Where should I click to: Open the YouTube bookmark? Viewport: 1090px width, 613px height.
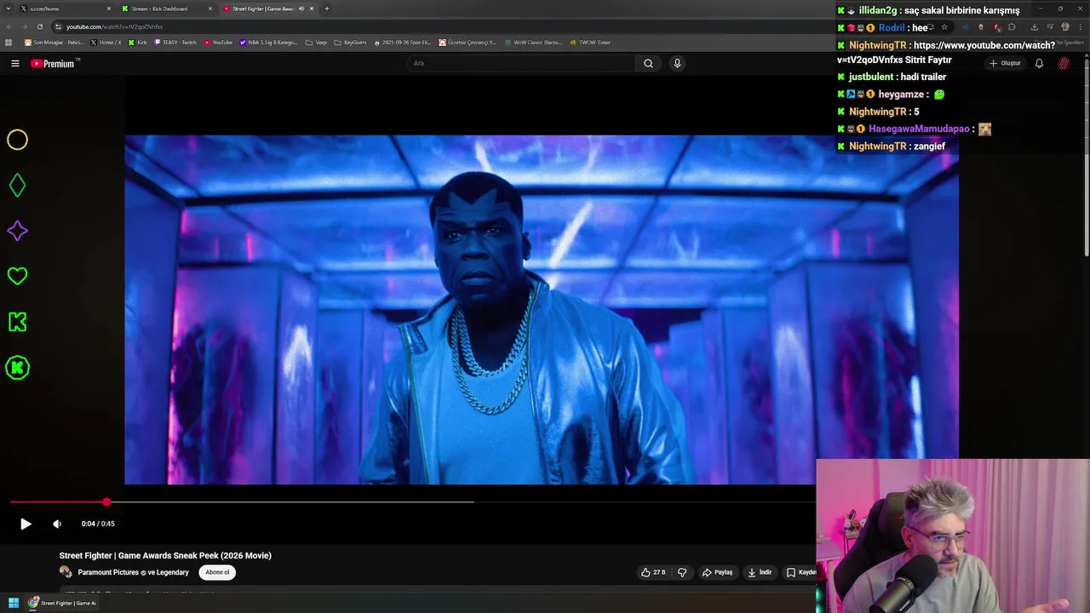point(218,42)
